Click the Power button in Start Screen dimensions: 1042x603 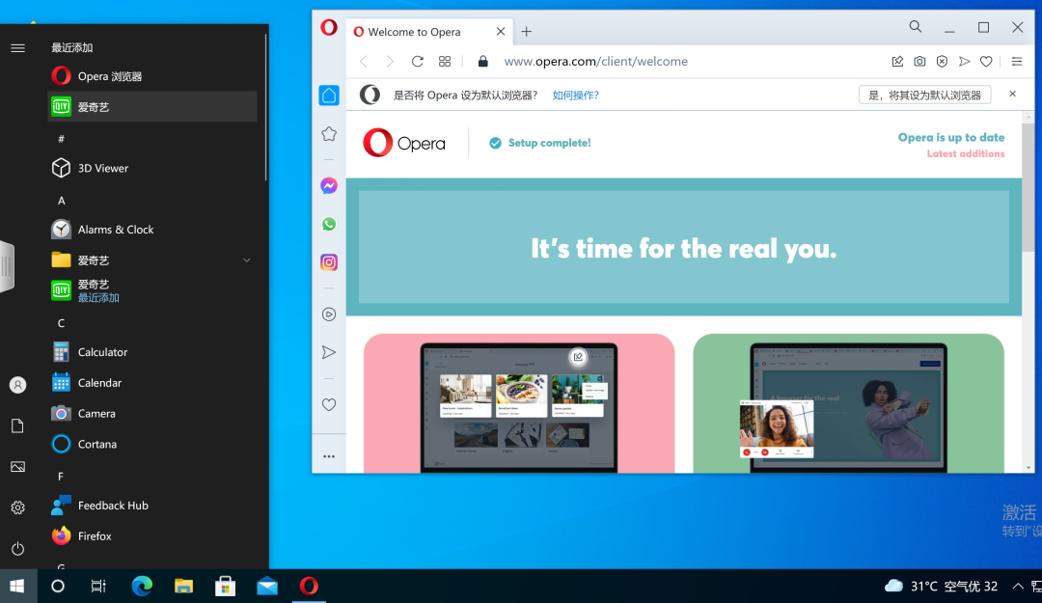[x=18, y=548]
